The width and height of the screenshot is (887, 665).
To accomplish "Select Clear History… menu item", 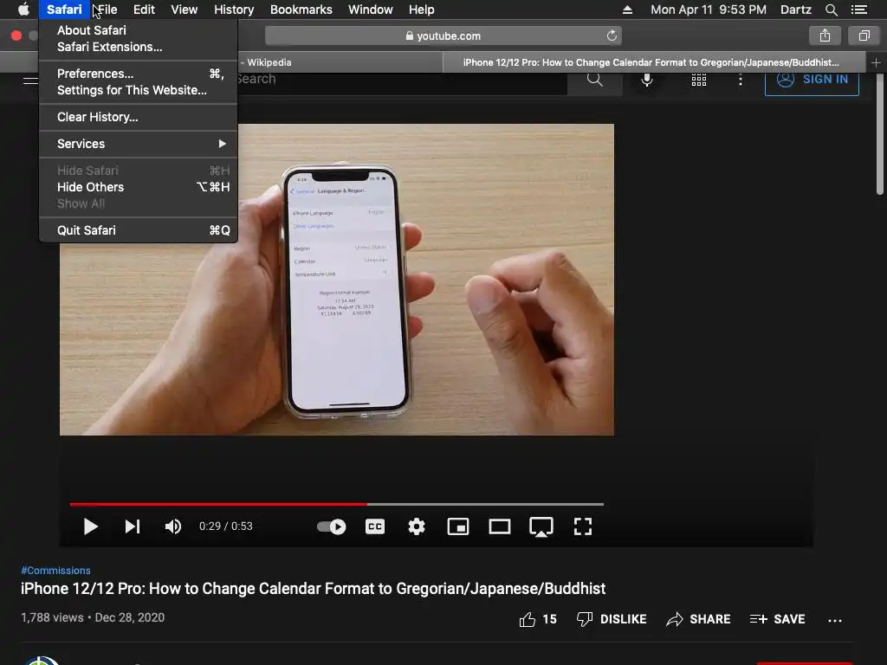I will 138,117.
